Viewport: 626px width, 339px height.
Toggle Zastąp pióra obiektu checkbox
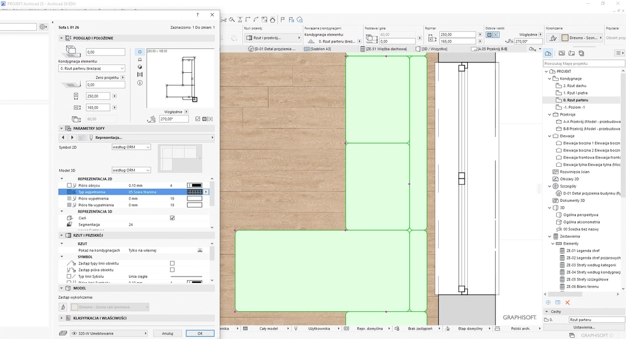[x=172, y=270]
